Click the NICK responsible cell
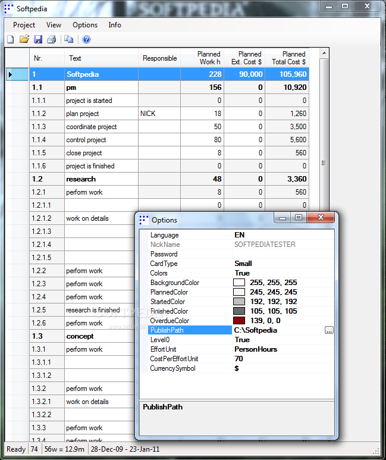This screenshot has width=386, height=460. tap(159, 114)
